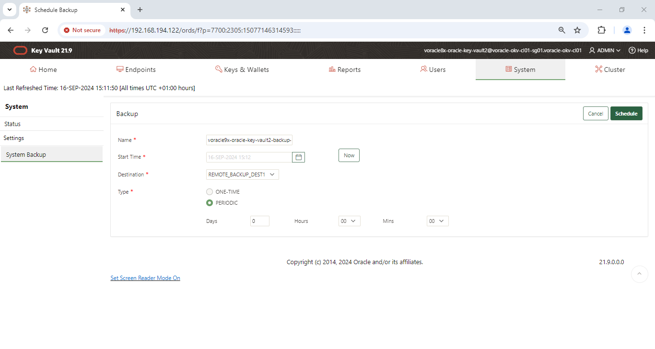
Task: Open Help from the header
Action: tap(638, 50)
